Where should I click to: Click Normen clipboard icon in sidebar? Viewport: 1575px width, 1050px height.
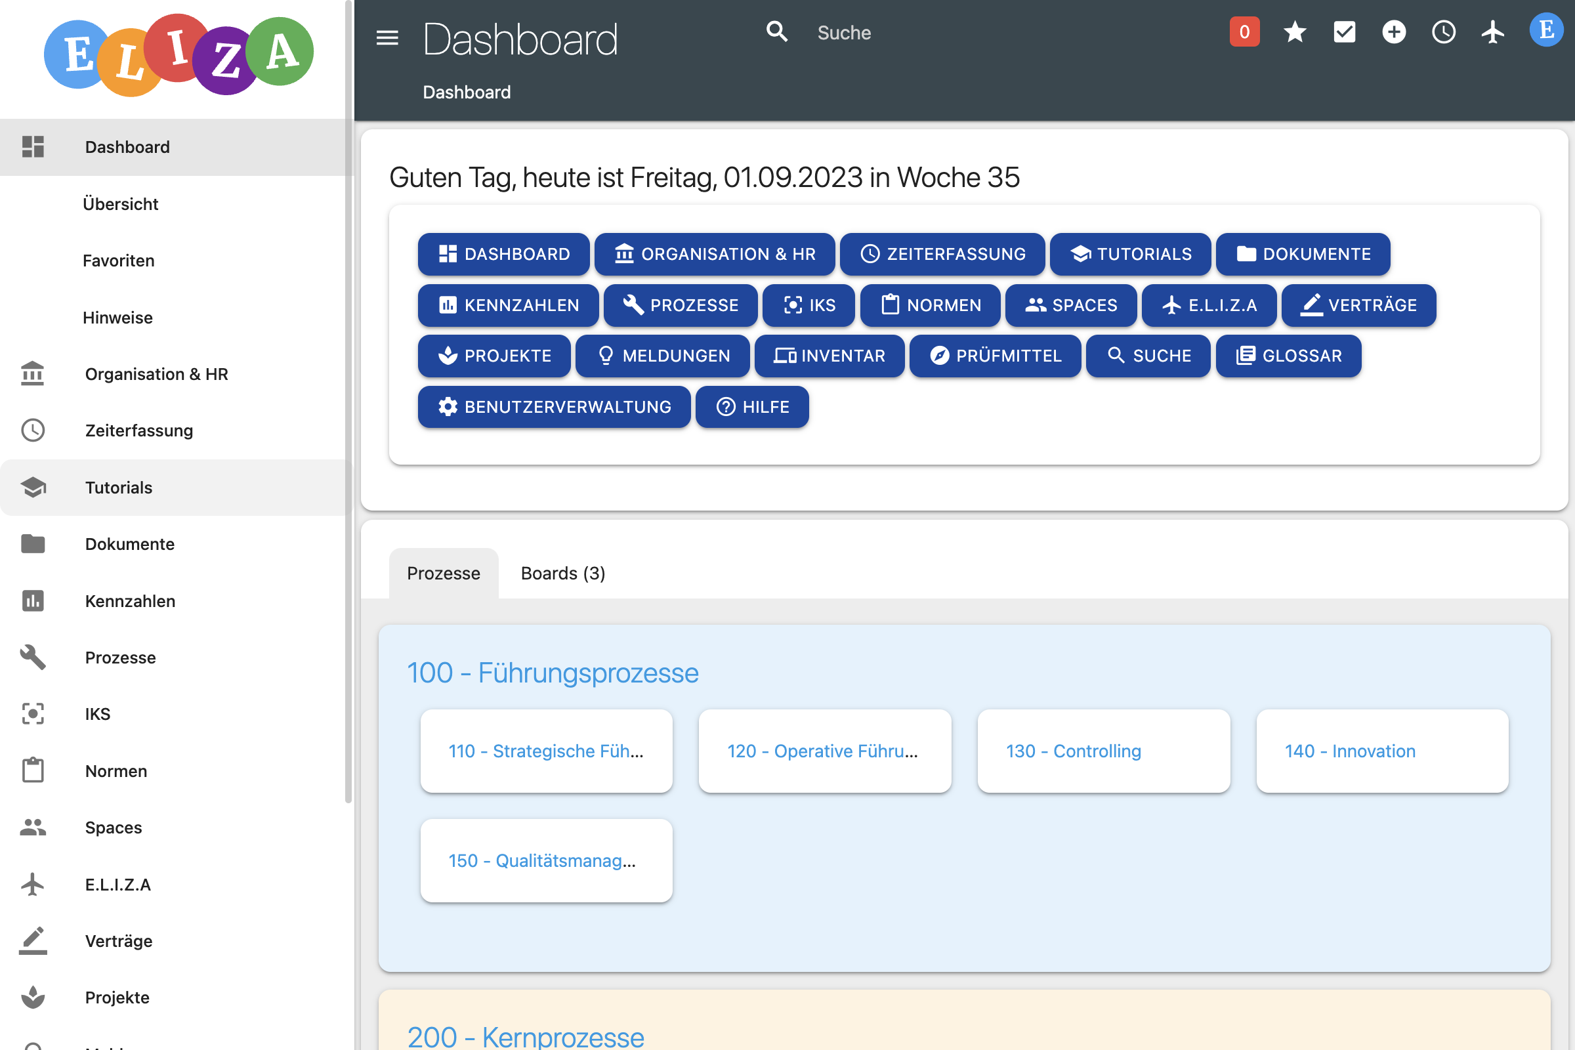pos(33,770)
